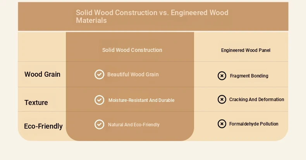Click the Natural And Eco-Friendly text
This screenshot has height=160, width=306.
[134, 124]
